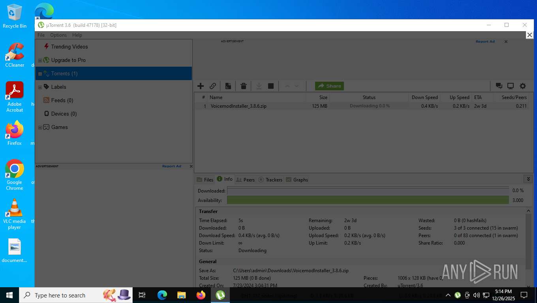
Task: Click the green Availability bar
Action: (x=368, y=200)
